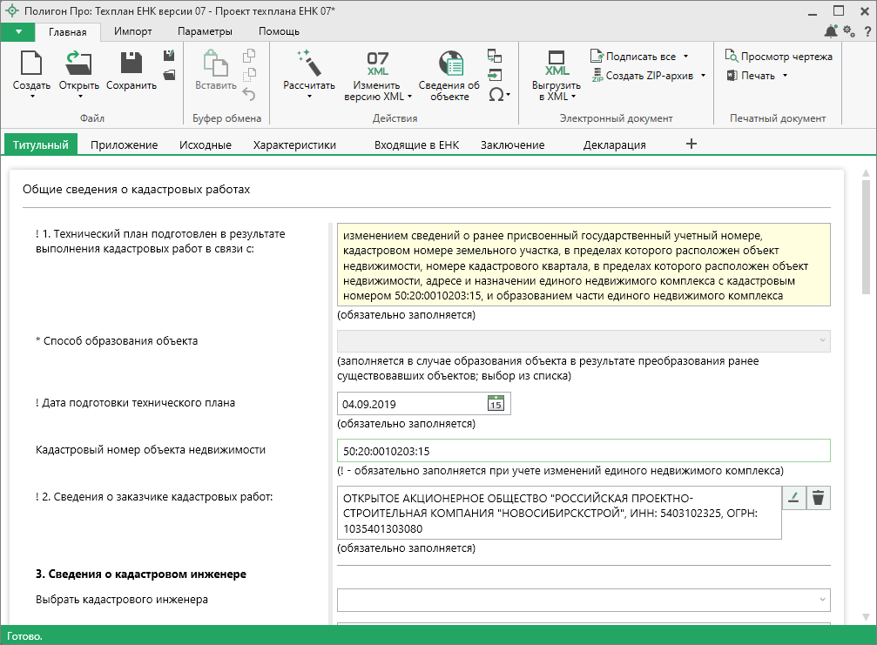Viewport: 877px width, 645px height.
Task: Click the Сохранить floppy disk icon
Action: coord(132,64)
